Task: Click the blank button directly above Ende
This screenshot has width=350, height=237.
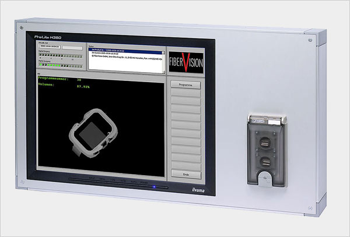Action: (187, 165)
